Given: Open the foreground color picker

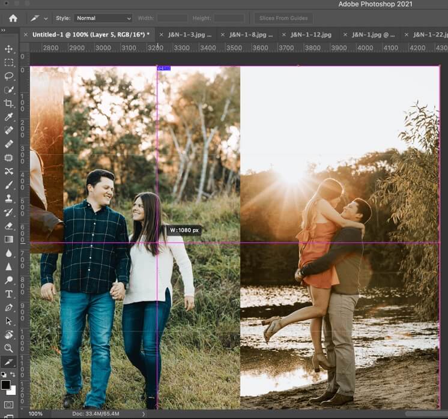Looking at the screenshot, I should 5,385.
